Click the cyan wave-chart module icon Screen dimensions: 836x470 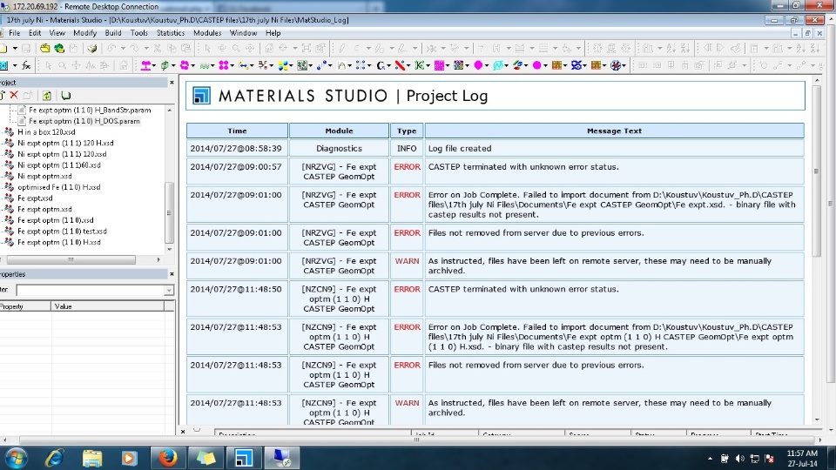tap(498, 65)
